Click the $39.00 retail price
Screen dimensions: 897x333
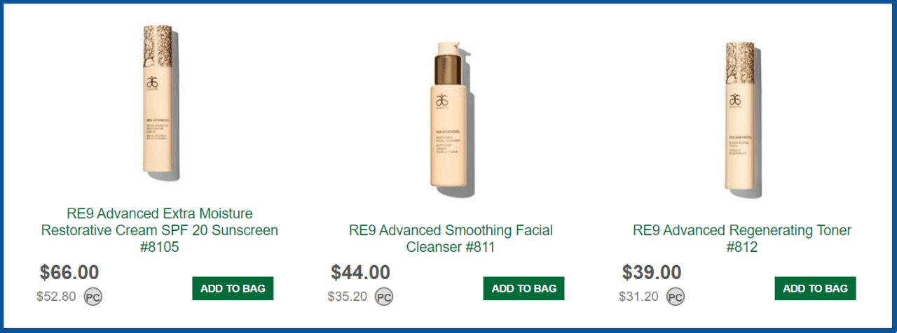[652, 272]
